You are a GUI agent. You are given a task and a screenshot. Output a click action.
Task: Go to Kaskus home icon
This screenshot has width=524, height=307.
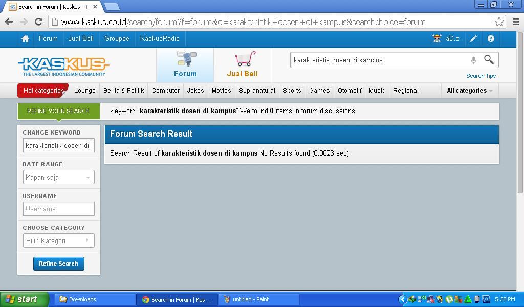[x=26, y=39]
